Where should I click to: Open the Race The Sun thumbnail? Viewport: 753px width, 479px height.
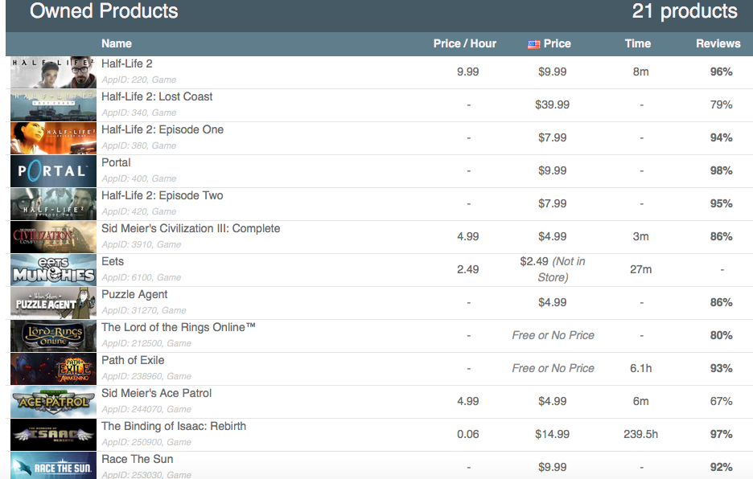53,465
